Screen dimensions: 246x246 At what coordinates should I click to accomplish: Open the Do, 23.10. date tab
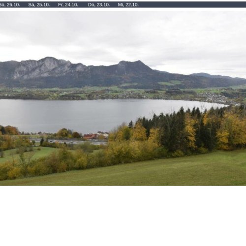(99, 5)
